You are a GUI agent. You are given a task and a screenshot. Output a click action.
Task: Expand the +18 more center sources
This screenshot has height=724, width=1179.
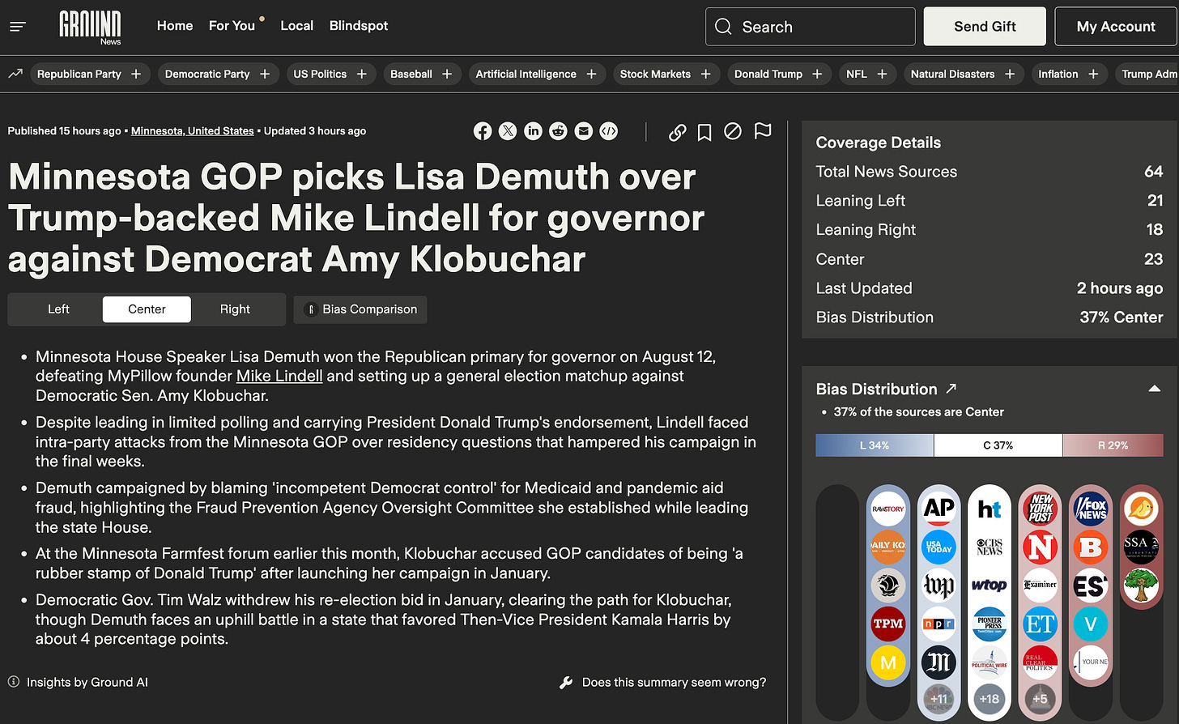990,699
